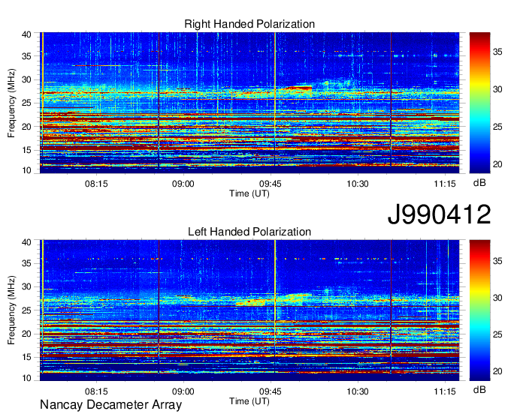Click the "dB" unit under the bottom colorbar
The image size is (511, 414).
click(479, 390)
